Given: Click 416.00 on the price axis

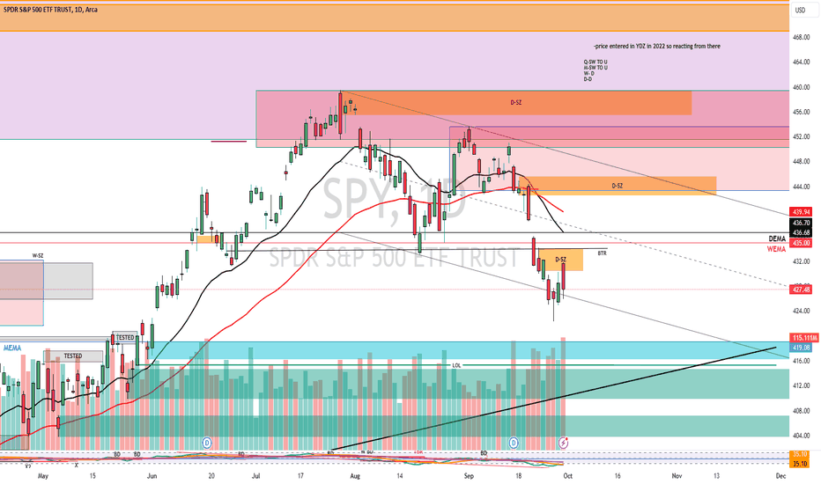Looking at the screenshot, I should tap(801, 361).
